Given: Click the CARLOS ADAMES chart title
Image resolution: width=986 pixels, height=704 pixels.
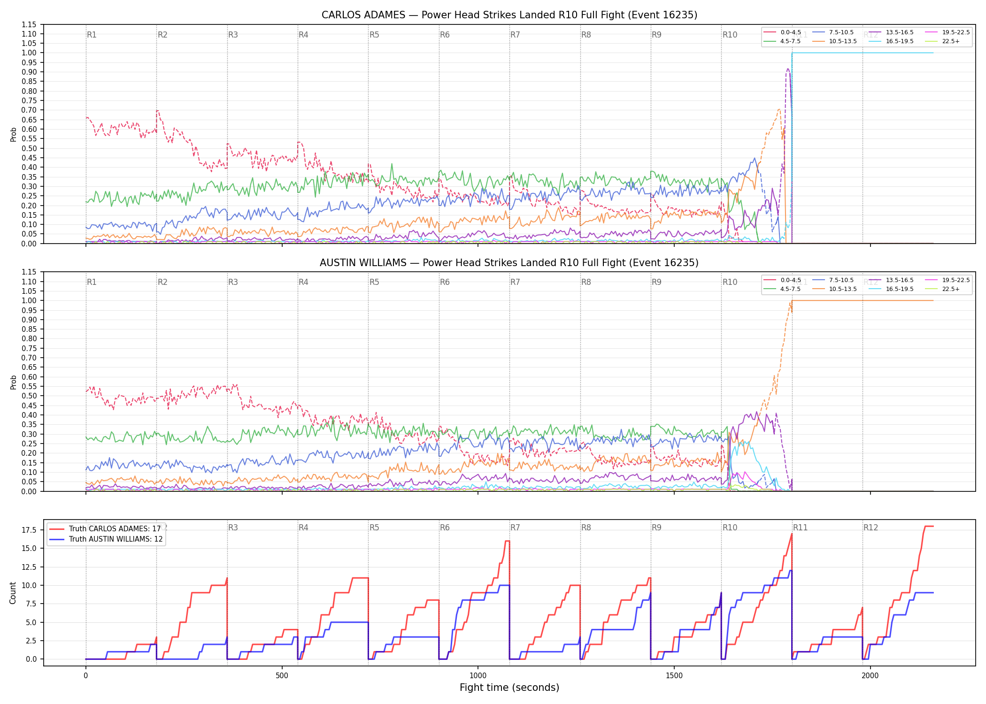Looking at the screenshot, I should [509, 15].
